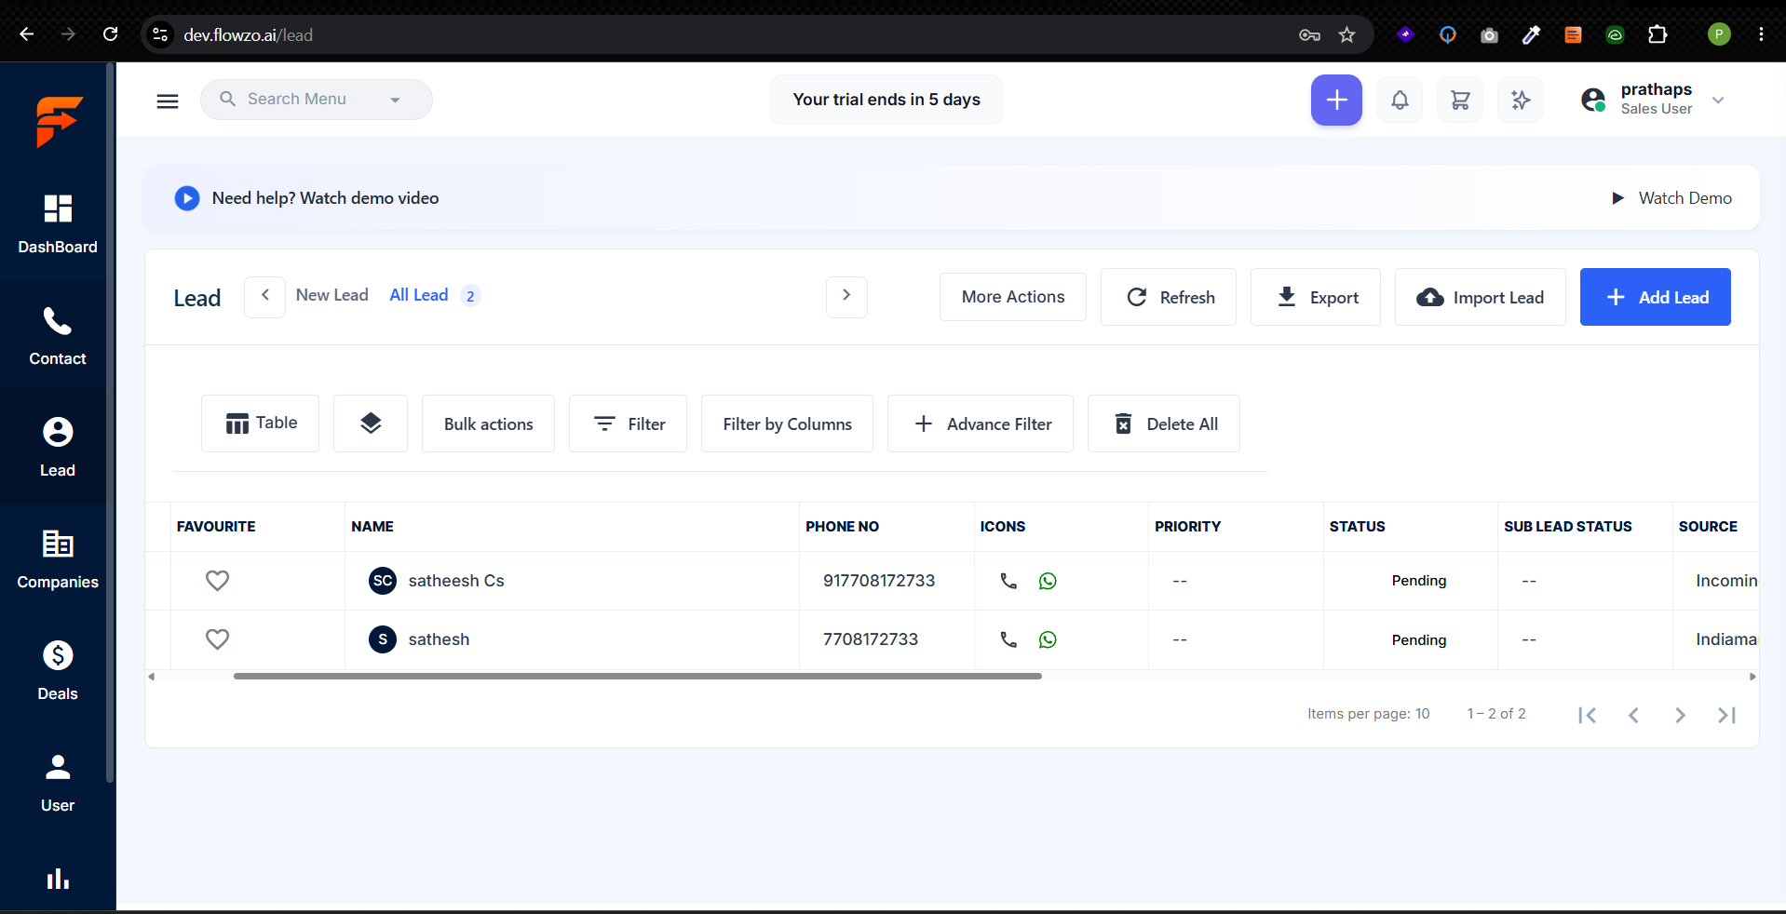This screenshot has width=1786, height=914.
Task: Open browser three-dot menu
Action: [x=1761, y=34]
